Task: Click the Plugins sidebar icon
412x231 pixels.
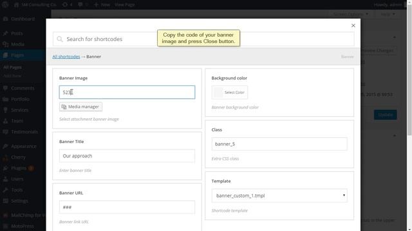Action: (x=5, y=168)
